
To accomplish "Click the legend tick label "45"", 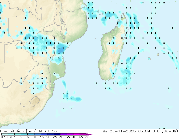I will (x=81, y=137).
